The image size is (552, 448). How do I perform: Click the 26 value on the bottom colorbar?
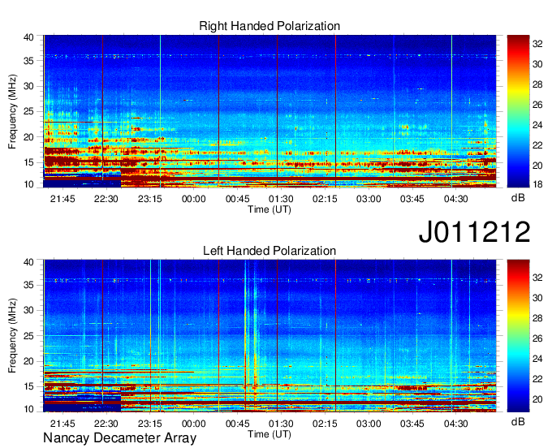point(537,338)
